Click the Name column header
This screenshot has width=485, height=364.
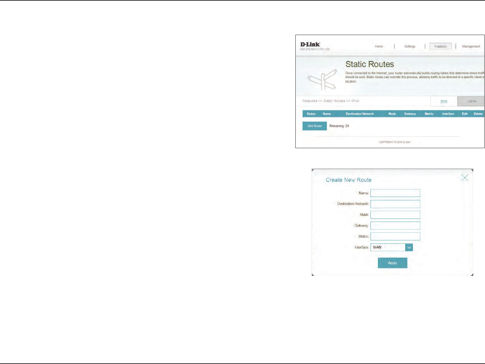327,114
